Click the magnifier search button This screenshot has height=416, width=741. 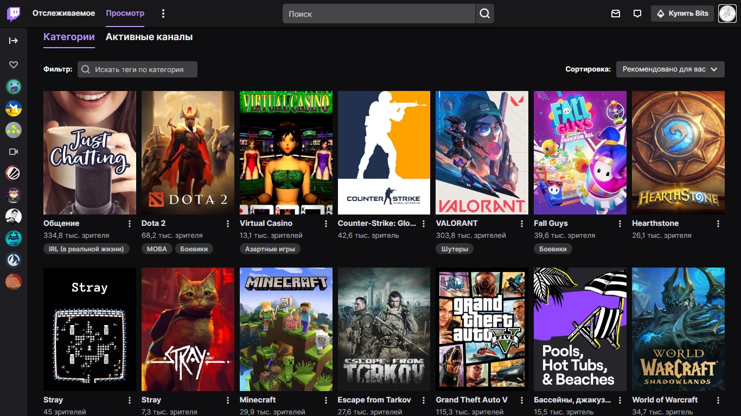[484, 14]
